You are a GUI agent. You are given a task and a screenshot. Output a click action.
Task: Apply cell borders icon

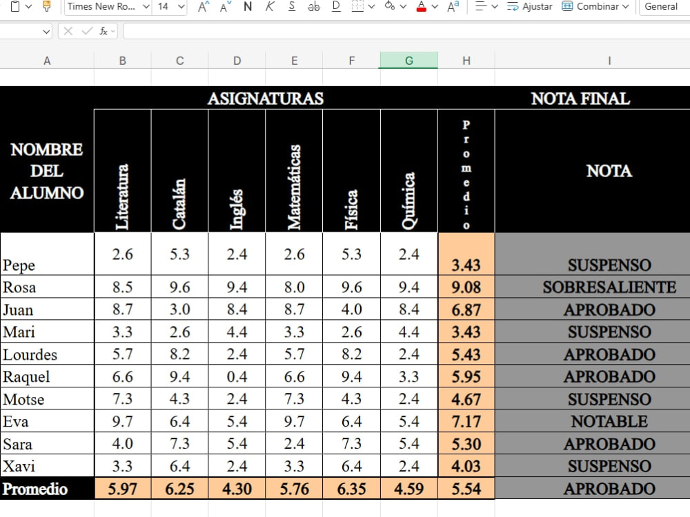[357, 6]
